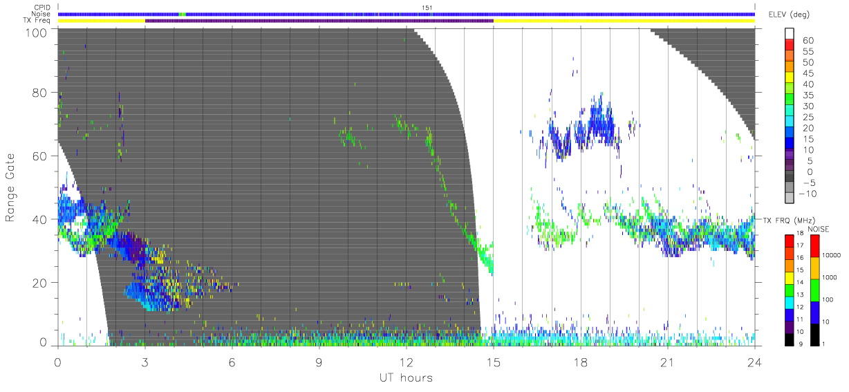The height and width of the screenshot is (392, 849).
Task: Click the yellow segment of the TX FRQ color bar
Action: click(x=789, y=278)
